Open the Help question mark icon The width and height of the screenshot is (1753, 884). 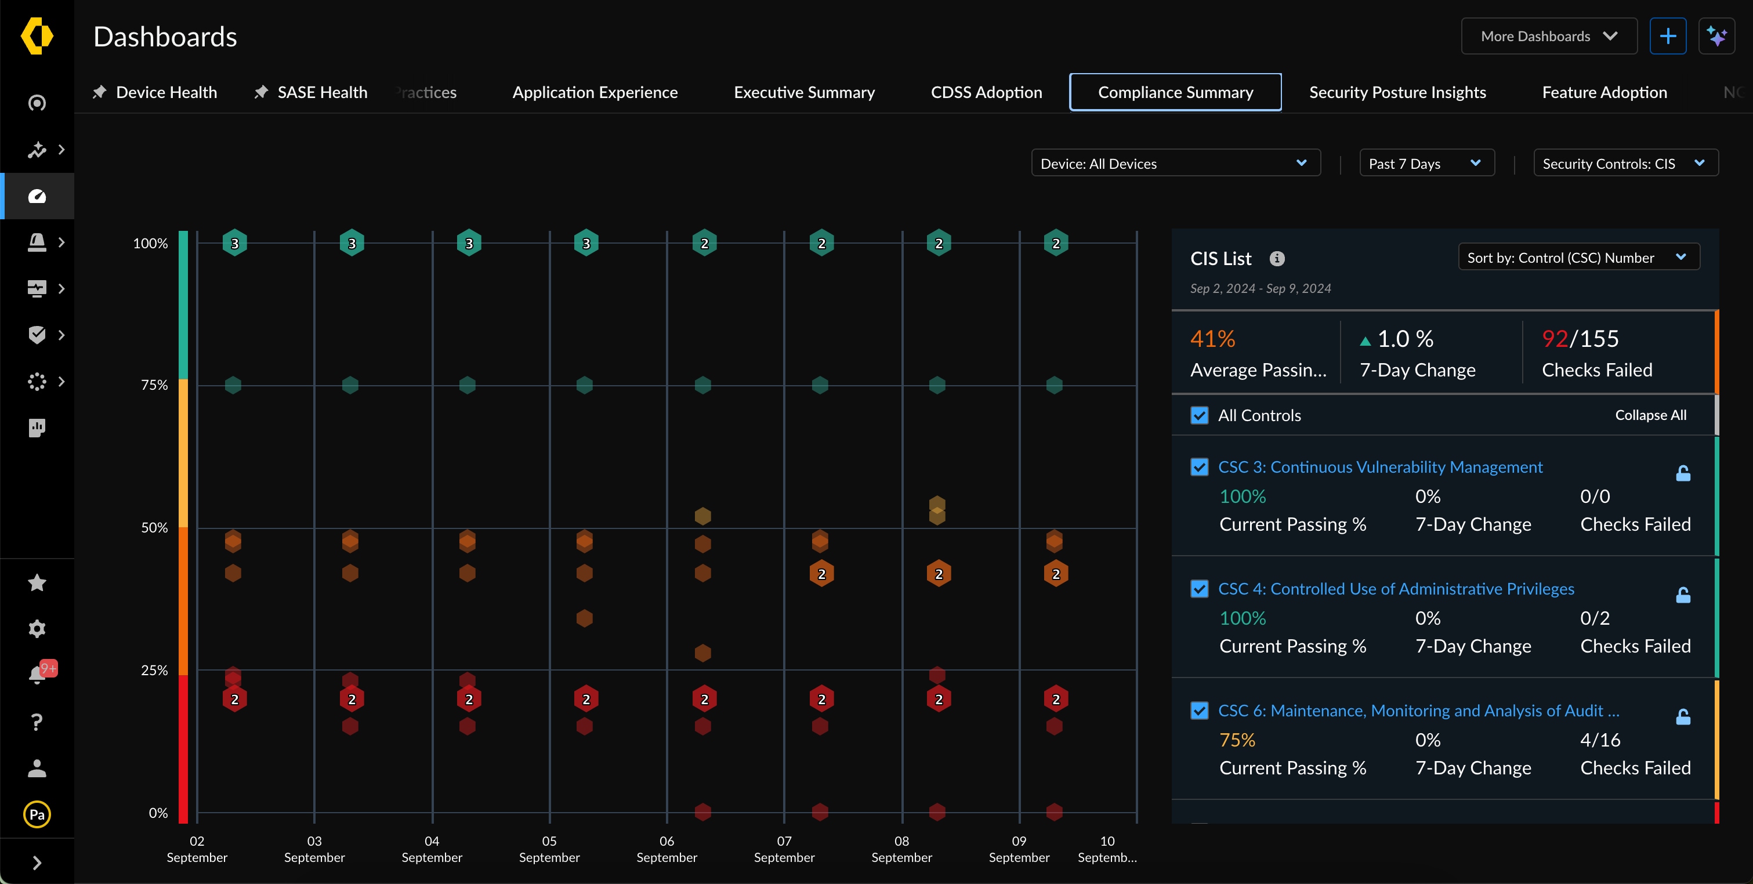(x=38, y=722)
